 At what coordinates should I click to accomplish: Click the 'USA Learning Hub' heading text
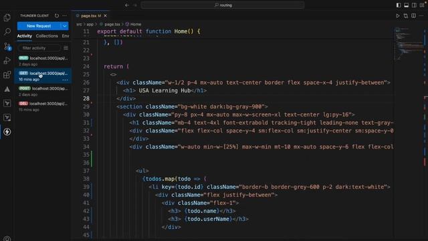165,90
